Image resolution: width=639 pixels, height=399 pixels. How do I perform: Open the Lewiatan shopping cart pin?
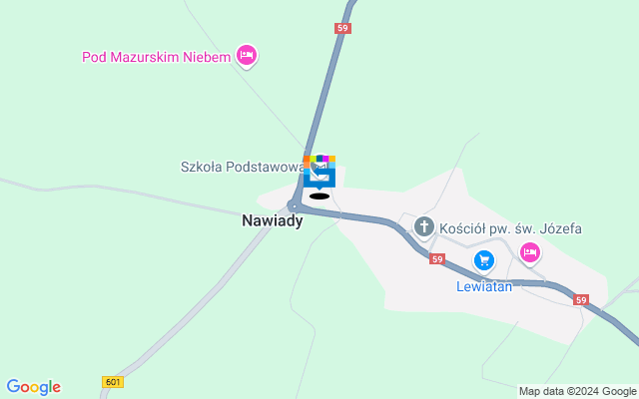(x=484, y=261)
